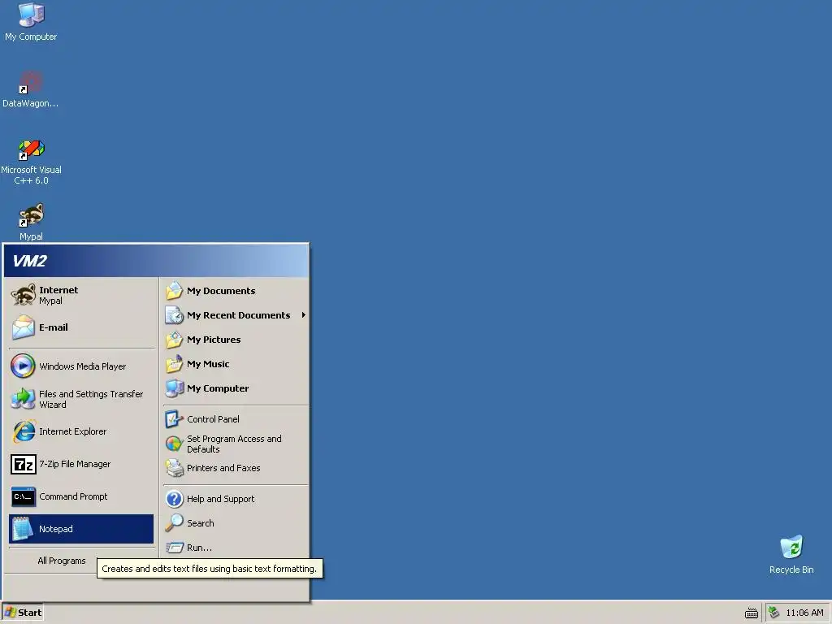Open My Pictures folder
The height and width of the screenshot is (624, 832).
click(x=236, y=340)
